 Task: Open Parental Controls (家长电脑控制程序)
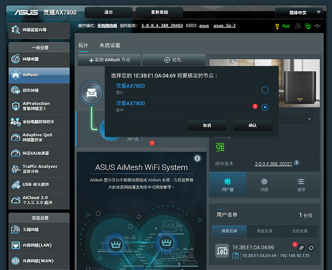point(39,122)
